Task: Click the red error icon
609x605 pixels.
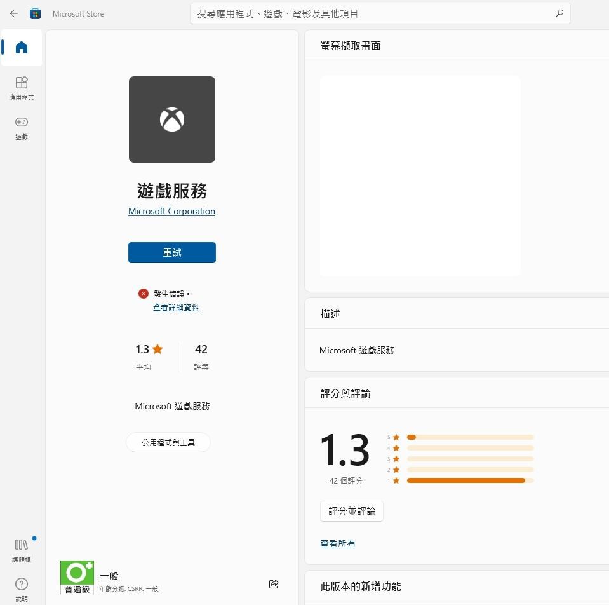Action: [144, 294]
